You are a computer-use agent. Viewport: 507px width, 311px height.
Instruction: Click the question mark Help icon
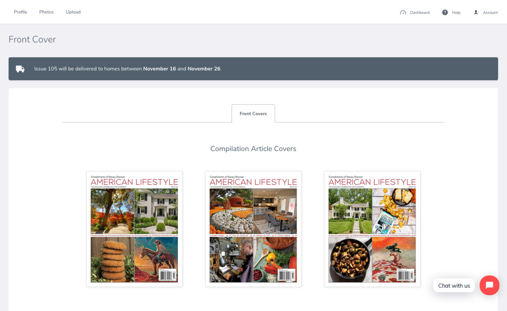[x=445, y=12]
